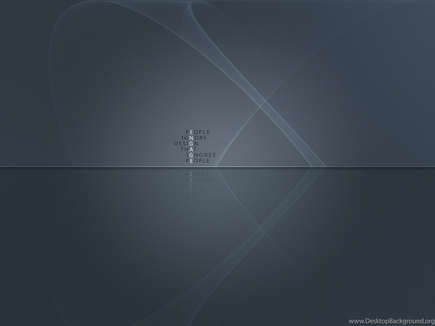Screen dimensions: 435x326
Task: Click the word PEOPLE on the top line
Action: (x=198, y=132)
